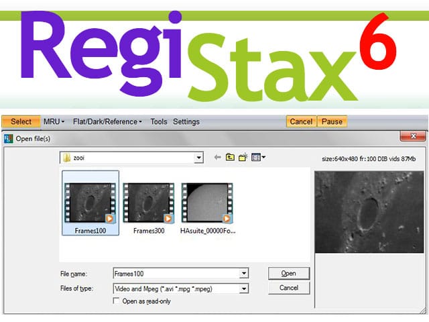Expand the Files of type dropdown arrow
Viewport: 429px width, 322px height.
point(244,288)
